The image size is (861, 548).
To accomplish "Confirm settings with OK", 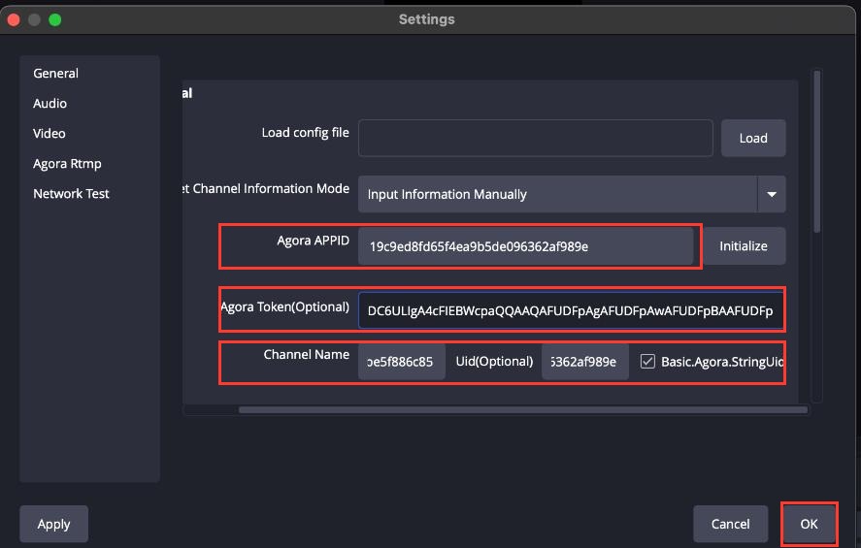I will (x=809, y=524).
